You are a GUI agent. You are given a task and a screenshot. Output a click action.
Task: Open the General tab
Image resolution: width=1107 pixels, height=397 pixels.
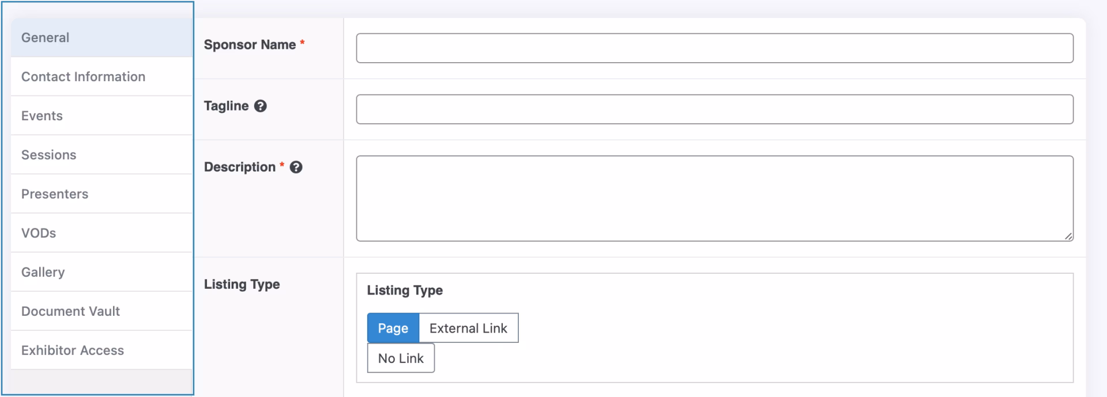coord(45,37)
